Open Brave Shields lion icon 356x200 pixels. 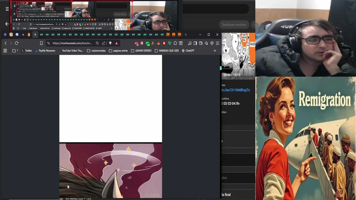tap(110, 43)
